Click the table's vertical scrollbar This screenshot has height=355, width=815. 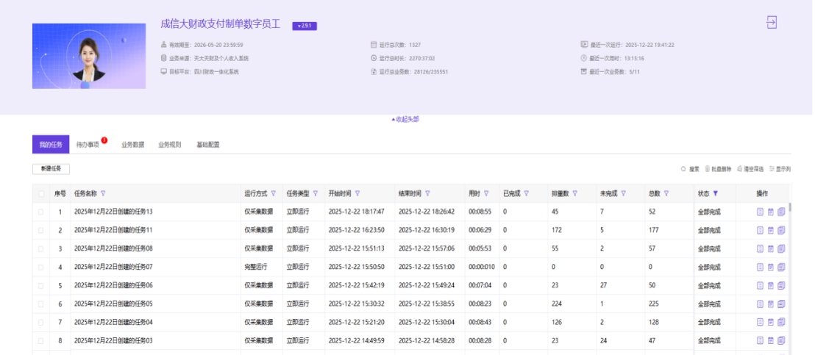(791, 209)
